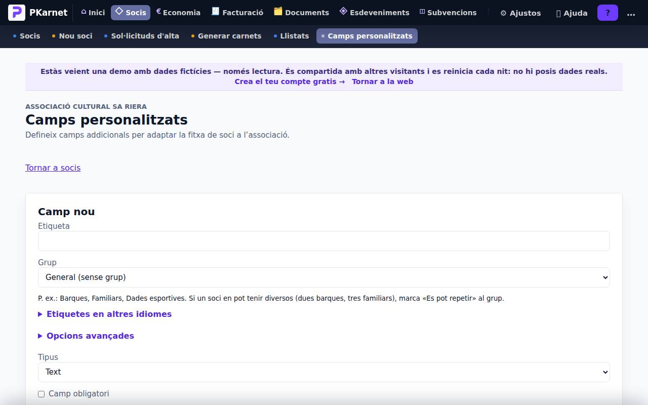Click the Tornar a la web link
The height and width of the screenshot is (405, 648).
click(x=383, y=82)
